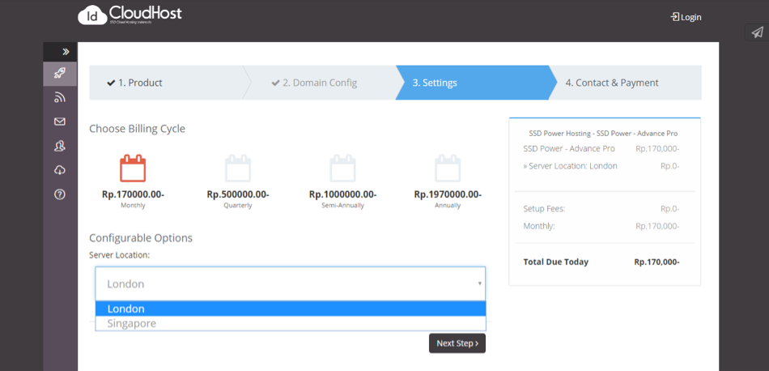Click the 'Monthly:' summary line
Screen dimensions: 769x371
point(601,226)
